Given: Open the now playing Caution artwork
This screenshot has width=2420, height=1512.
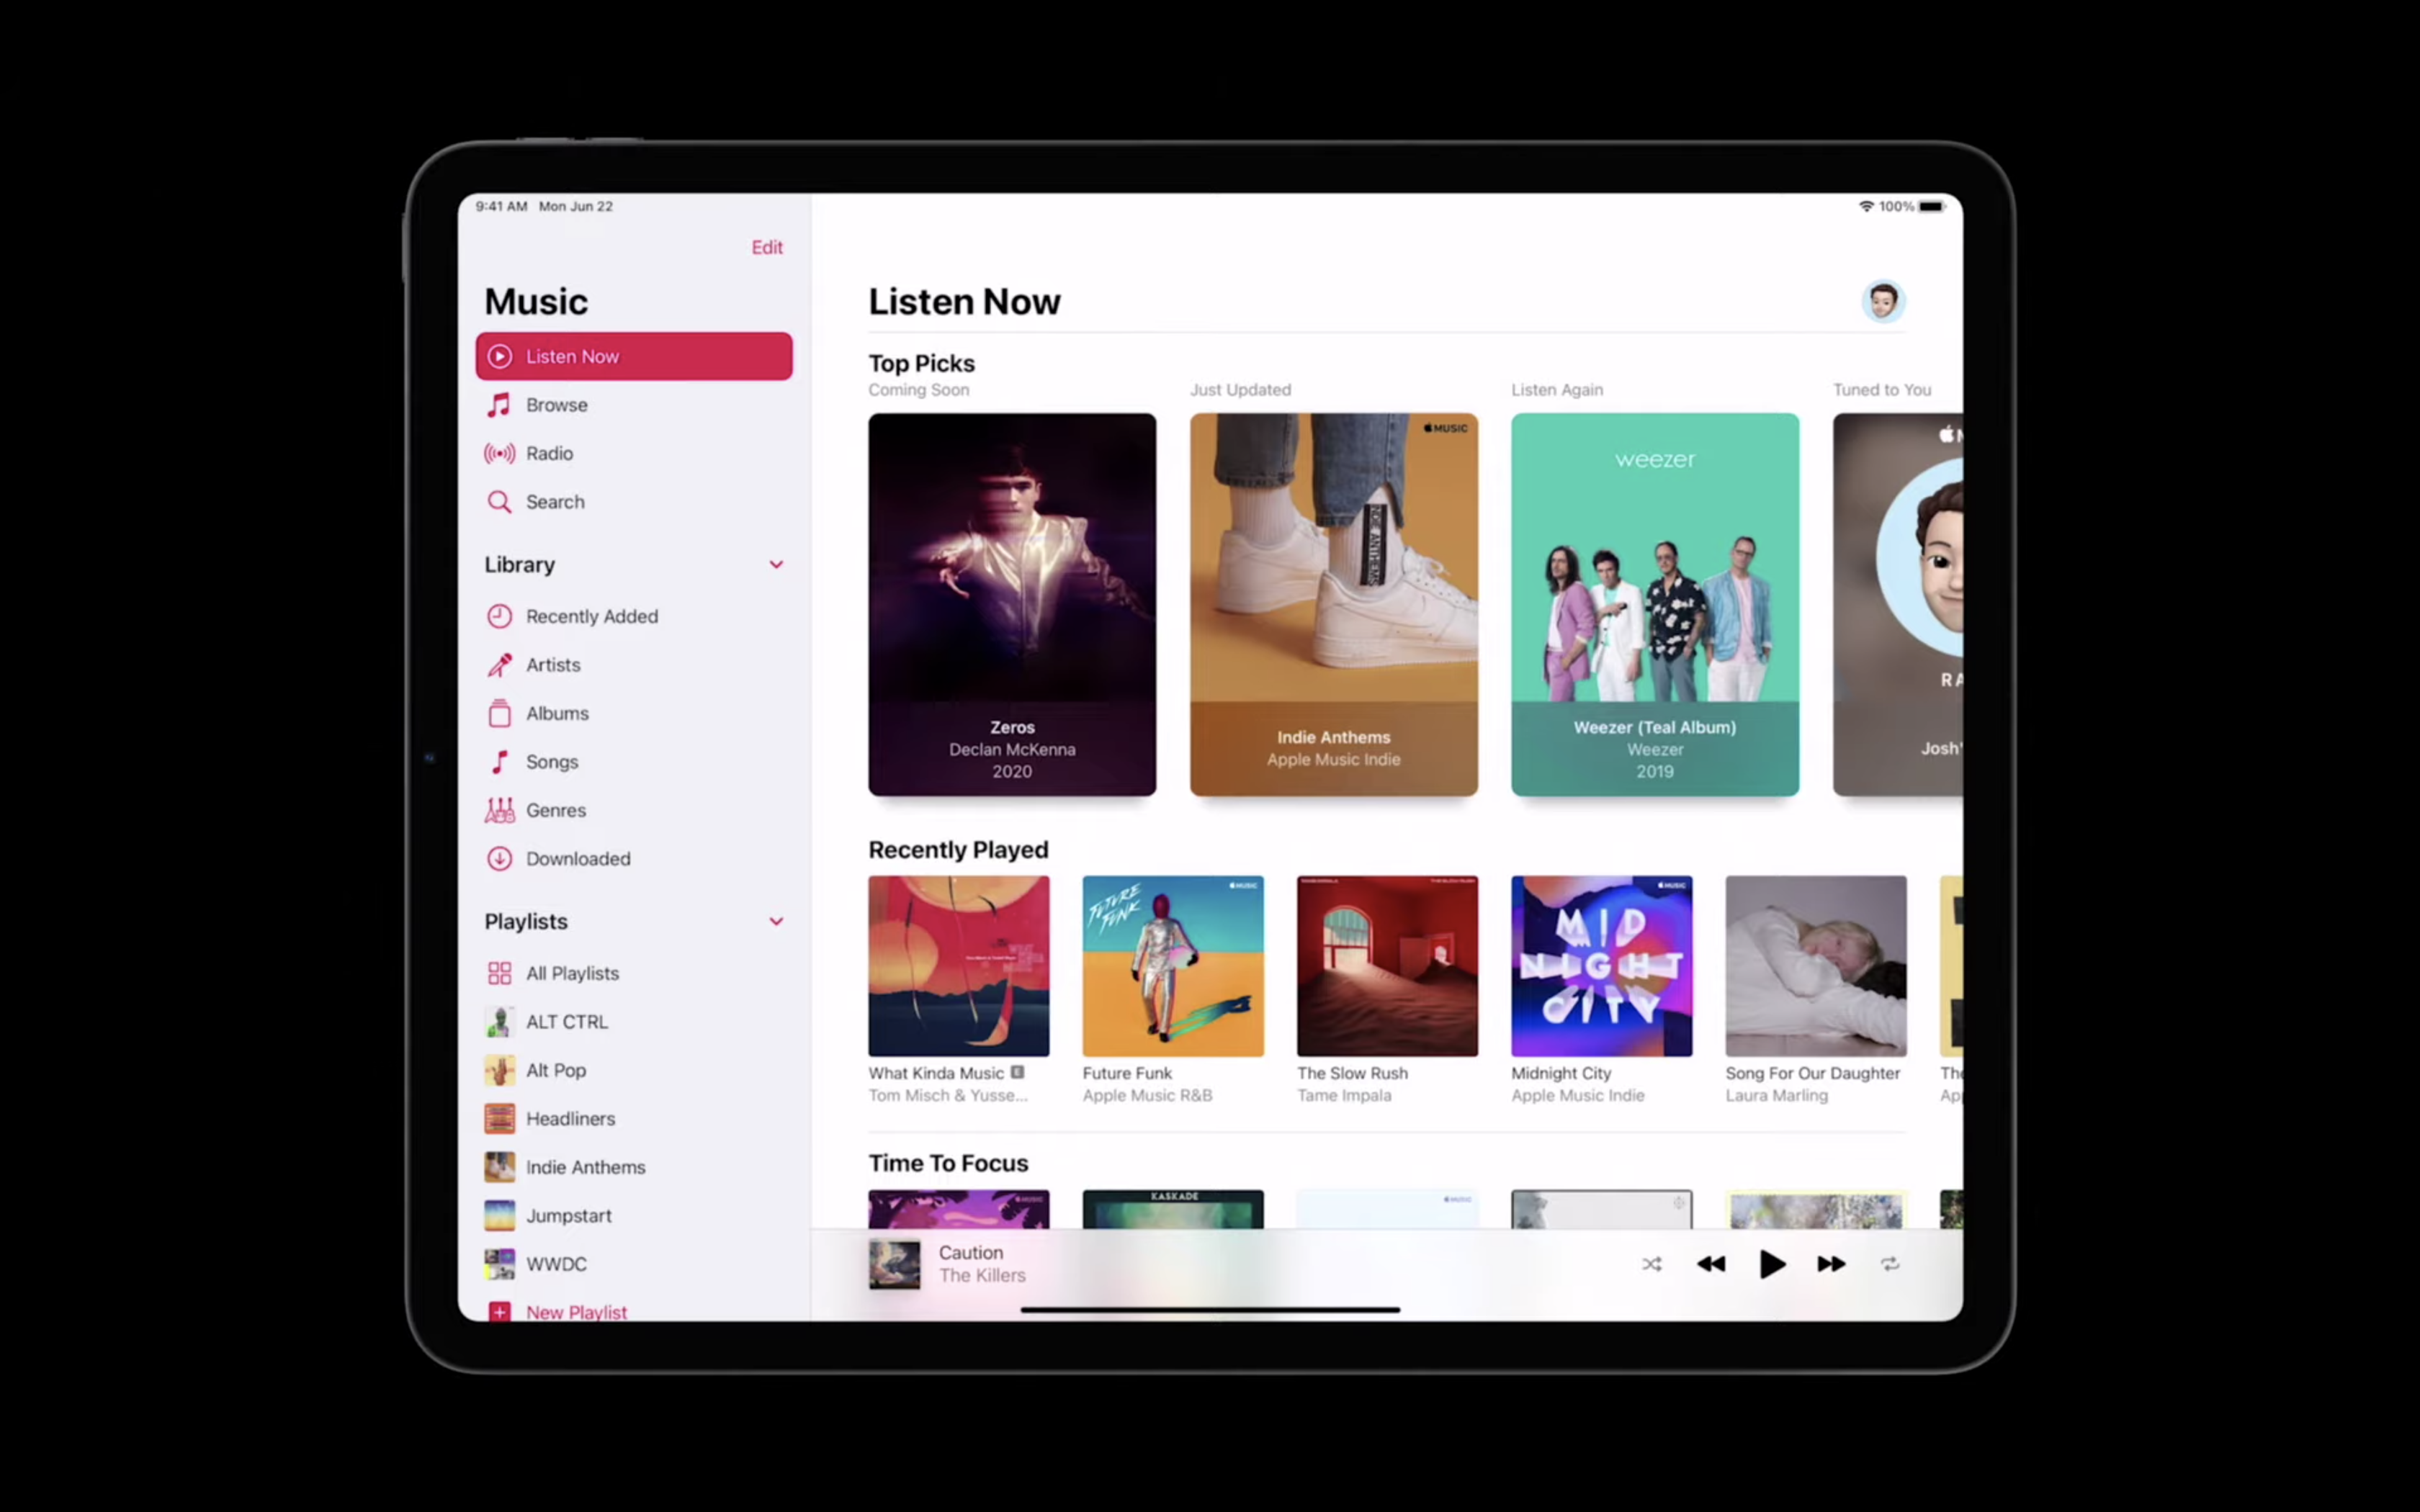Looking at the screenshot, I should click(894, 1264).
